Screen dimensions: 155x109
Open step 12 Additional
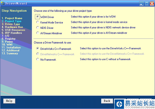click(11, 50)
